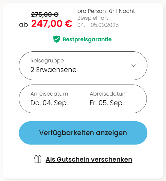
Task: Click the Abreisedatum label
Action: click(109, 94)
